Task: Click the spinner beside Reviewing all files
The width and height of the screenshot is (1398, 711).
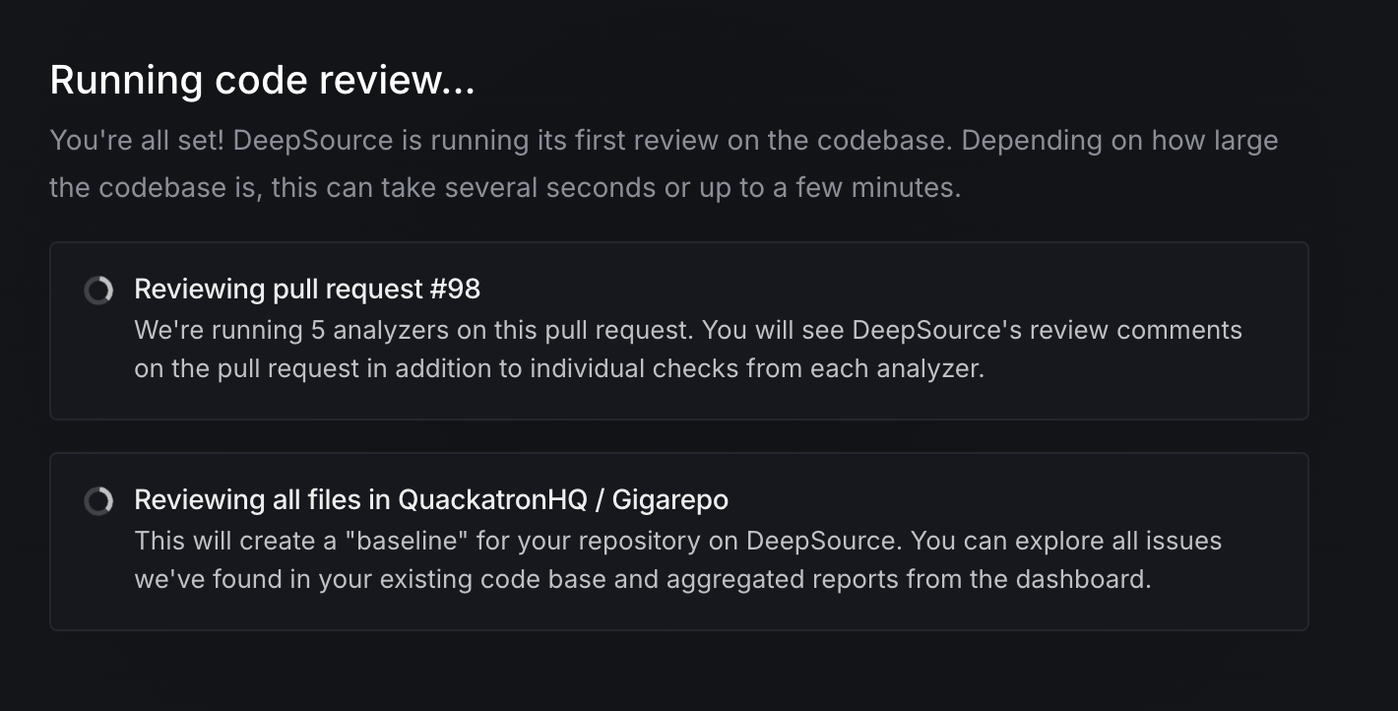Action: [98, 501]
